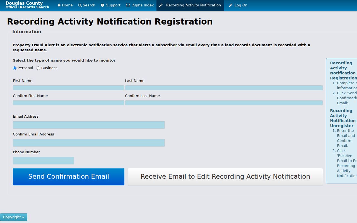Click 'Select the type of name' label

[x=64, y=60]
